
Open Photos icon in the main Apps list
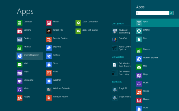coord(49,23)
